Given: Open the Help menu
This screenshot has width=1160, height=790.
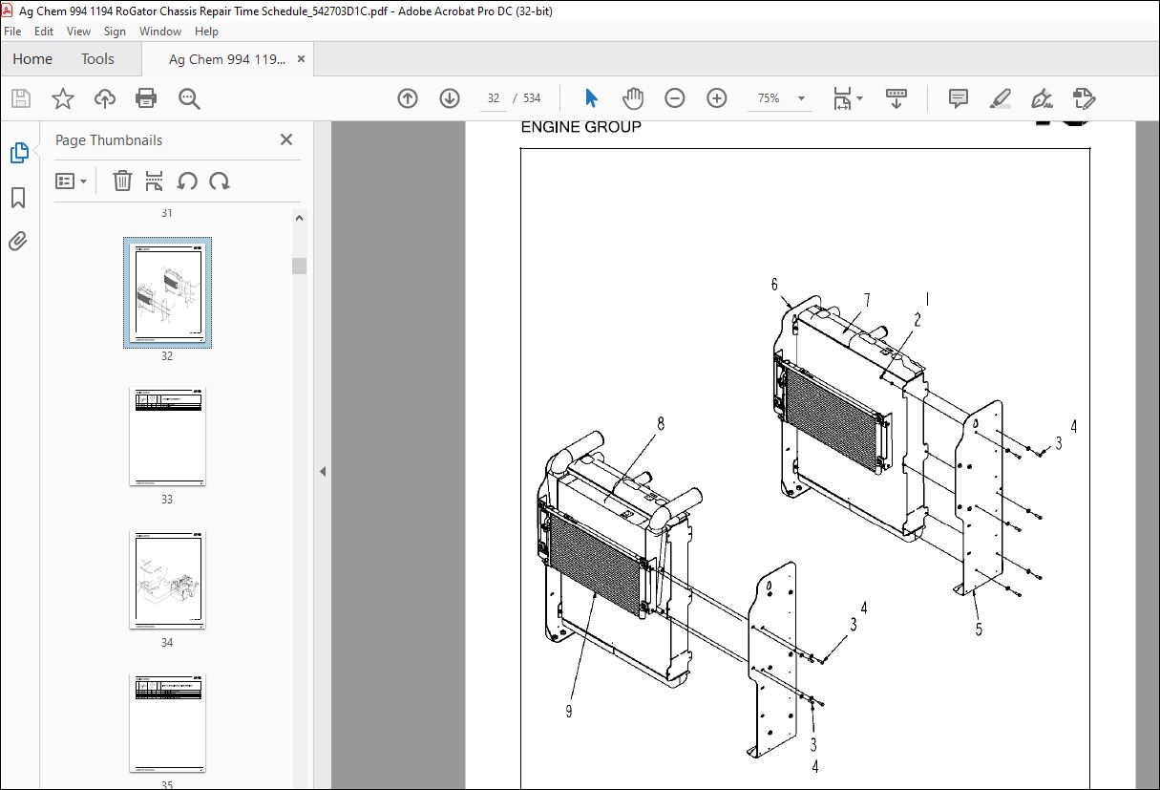Looking at the screenshot, I should (206, 32).
